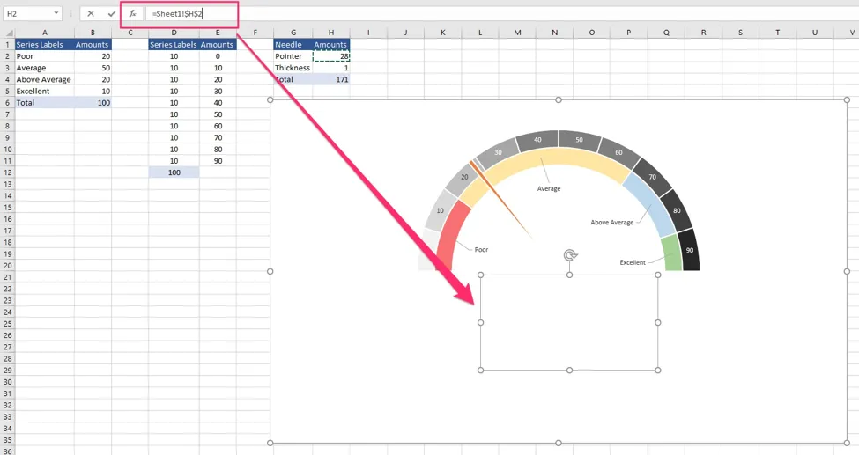The height and width of the screenshot is (455, 859).
Task: Click the 'Poor' cell in column A
Action: point(45,56)
